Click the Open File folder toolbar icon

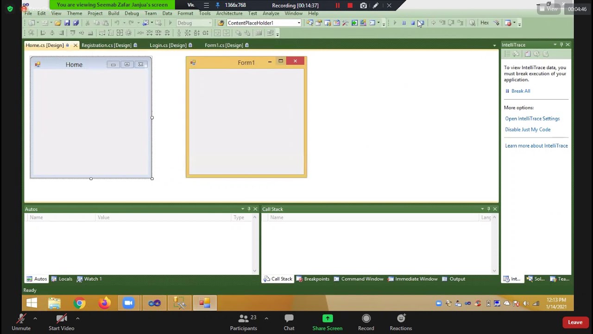click(x=58, y=23)
